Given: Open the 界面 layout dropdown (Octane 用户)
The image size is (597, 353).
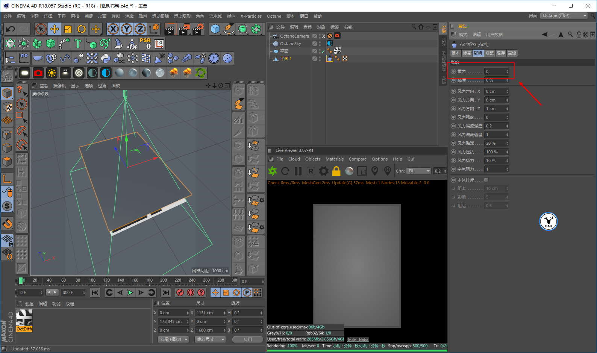Looking at the screenshot, I should click(564, 16).
